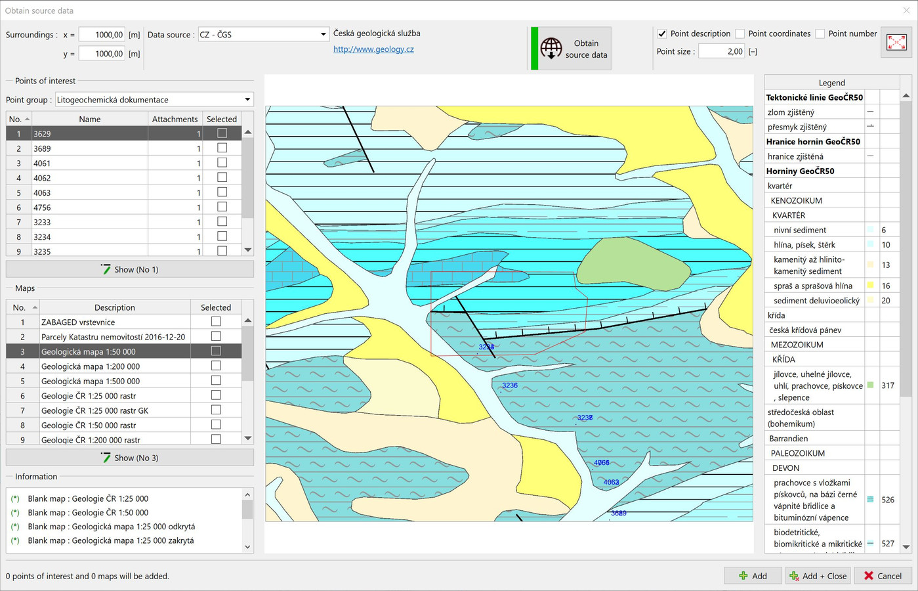
Task: Disable the Point description checkbox
Action: tap(662, 33)
